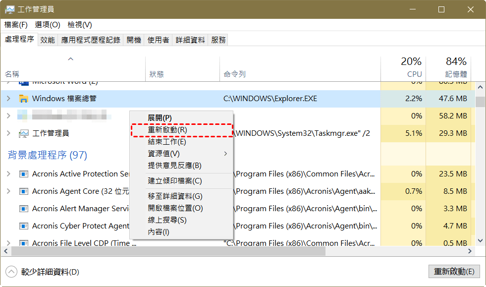The height and width of the screenshot is (287, 486).
Task: Click the vertical scrollbar thumb
Action: pyautogui.click(x=481, y=102)
